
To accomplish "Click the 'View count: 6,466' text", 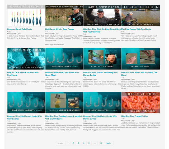I will click(14, 80).
